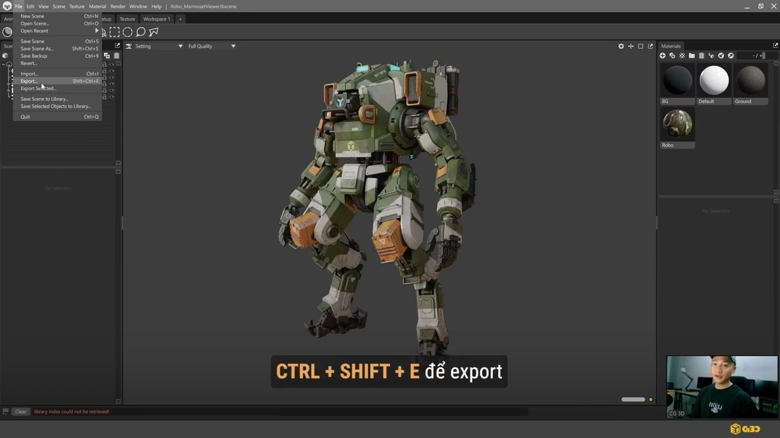Select the rectangle marquee selection tool
This screenshot has width=780, height=438.
click(x=115, y=32)
